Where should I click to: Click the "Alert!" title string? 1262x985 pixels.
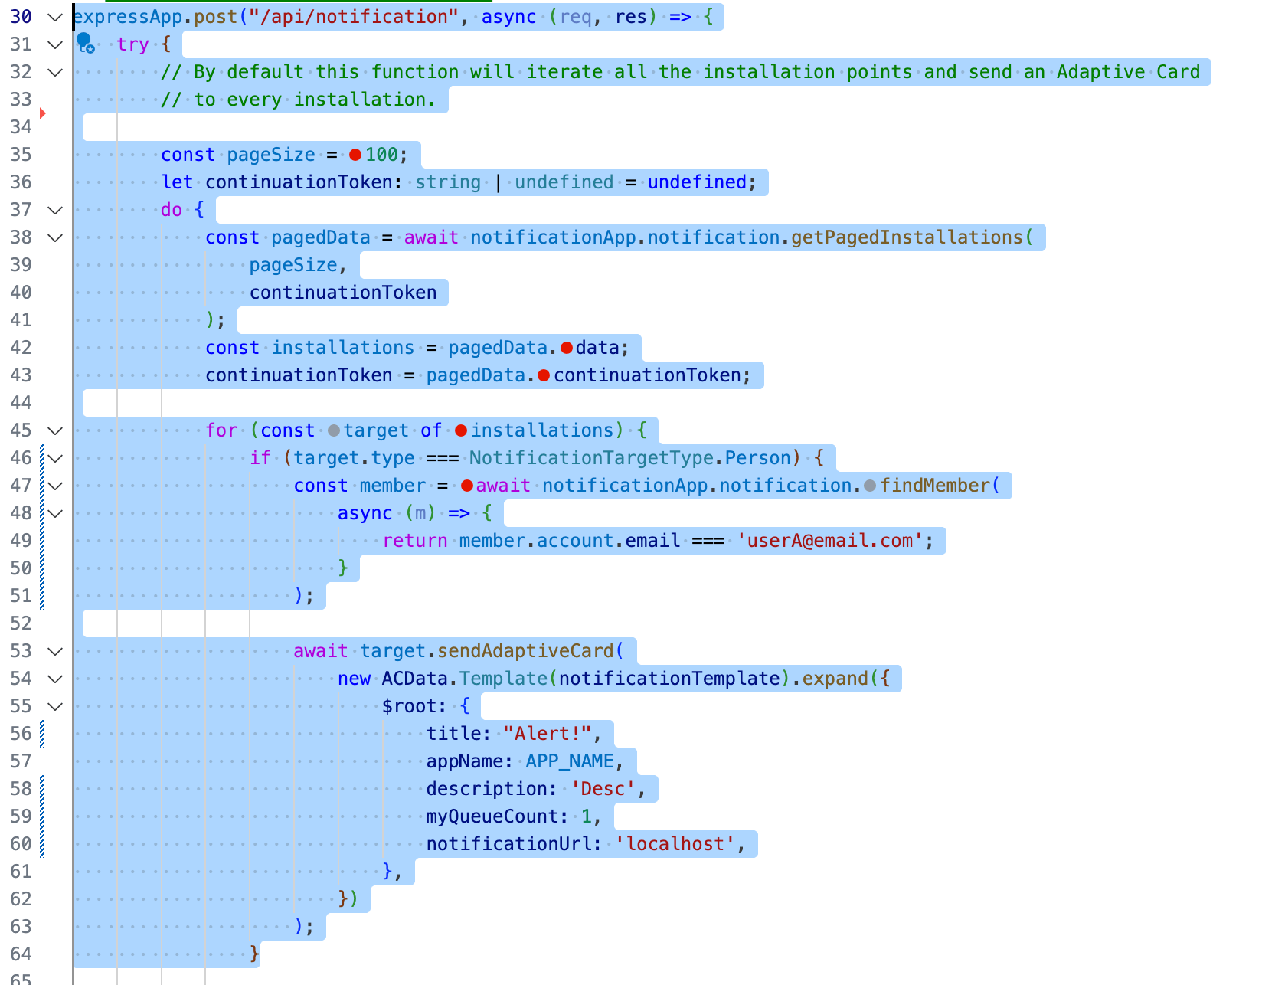point(547,734)
